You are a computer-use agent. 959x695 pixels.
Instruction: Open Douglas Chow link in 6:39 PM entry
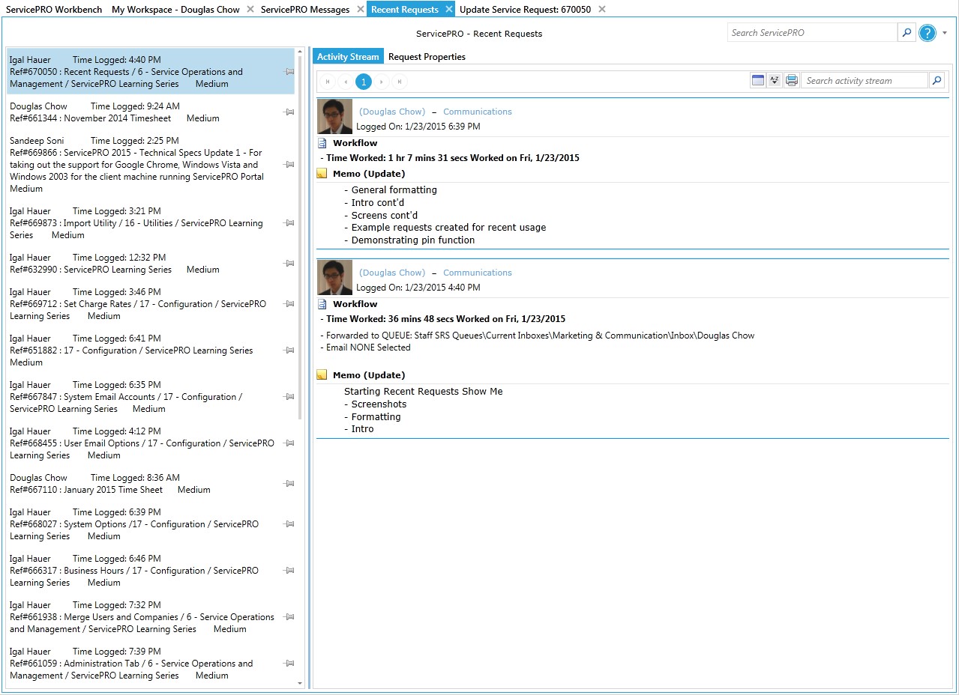coord(392,112)
